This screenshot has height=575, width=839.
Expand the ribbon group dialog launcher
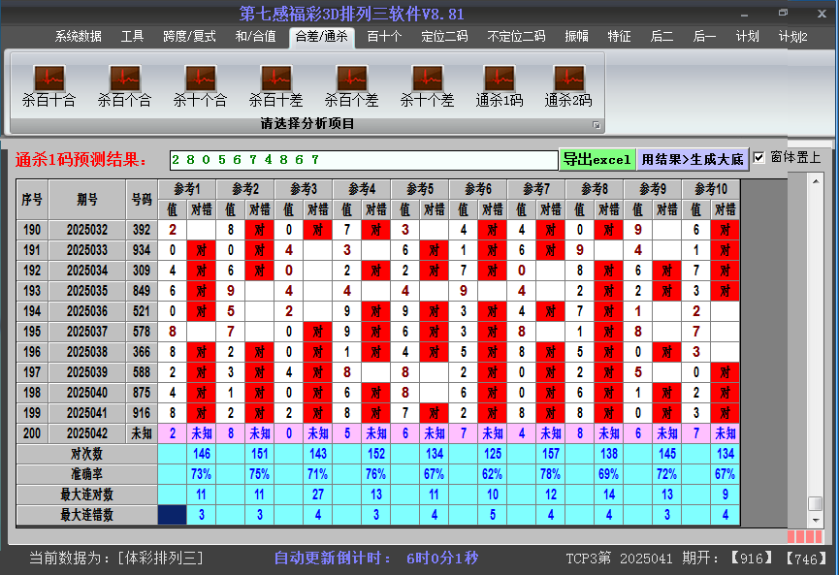tap(597, 125)
